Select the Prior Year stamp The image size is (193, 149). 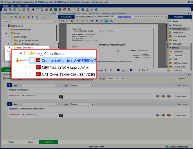pos(178,70)
